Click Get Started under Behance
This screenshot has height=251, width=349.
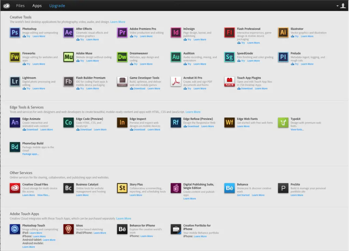[x=243, y=195]
